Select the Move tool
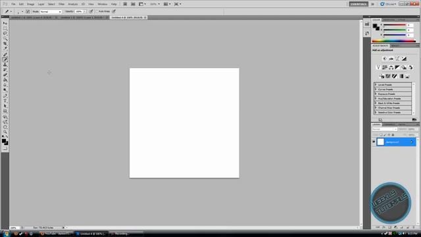The image size is (421, 237). click(5, 24)
